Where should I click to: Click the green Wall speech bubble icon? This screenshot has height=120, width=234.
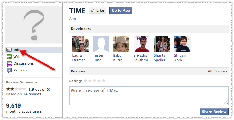(x=9, y=57)
